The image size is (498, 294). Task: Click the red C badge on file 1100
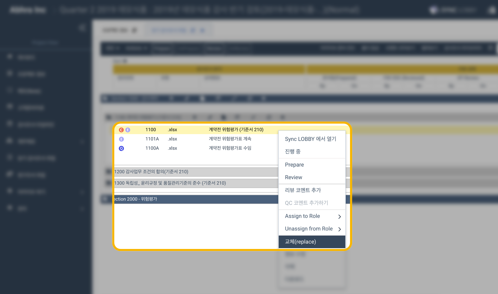121,130
